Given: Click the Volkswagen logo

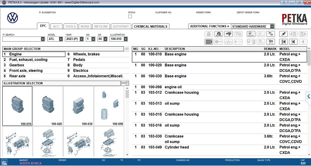Looking at the screenshot, I should (x=13, y=17).
